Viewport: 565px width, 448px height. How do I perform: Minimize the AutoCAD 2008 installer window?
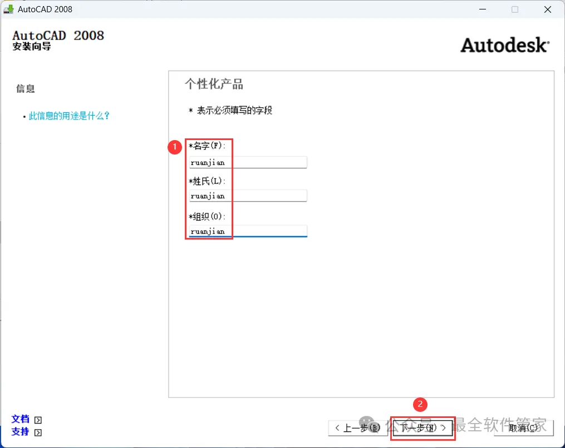483,9
